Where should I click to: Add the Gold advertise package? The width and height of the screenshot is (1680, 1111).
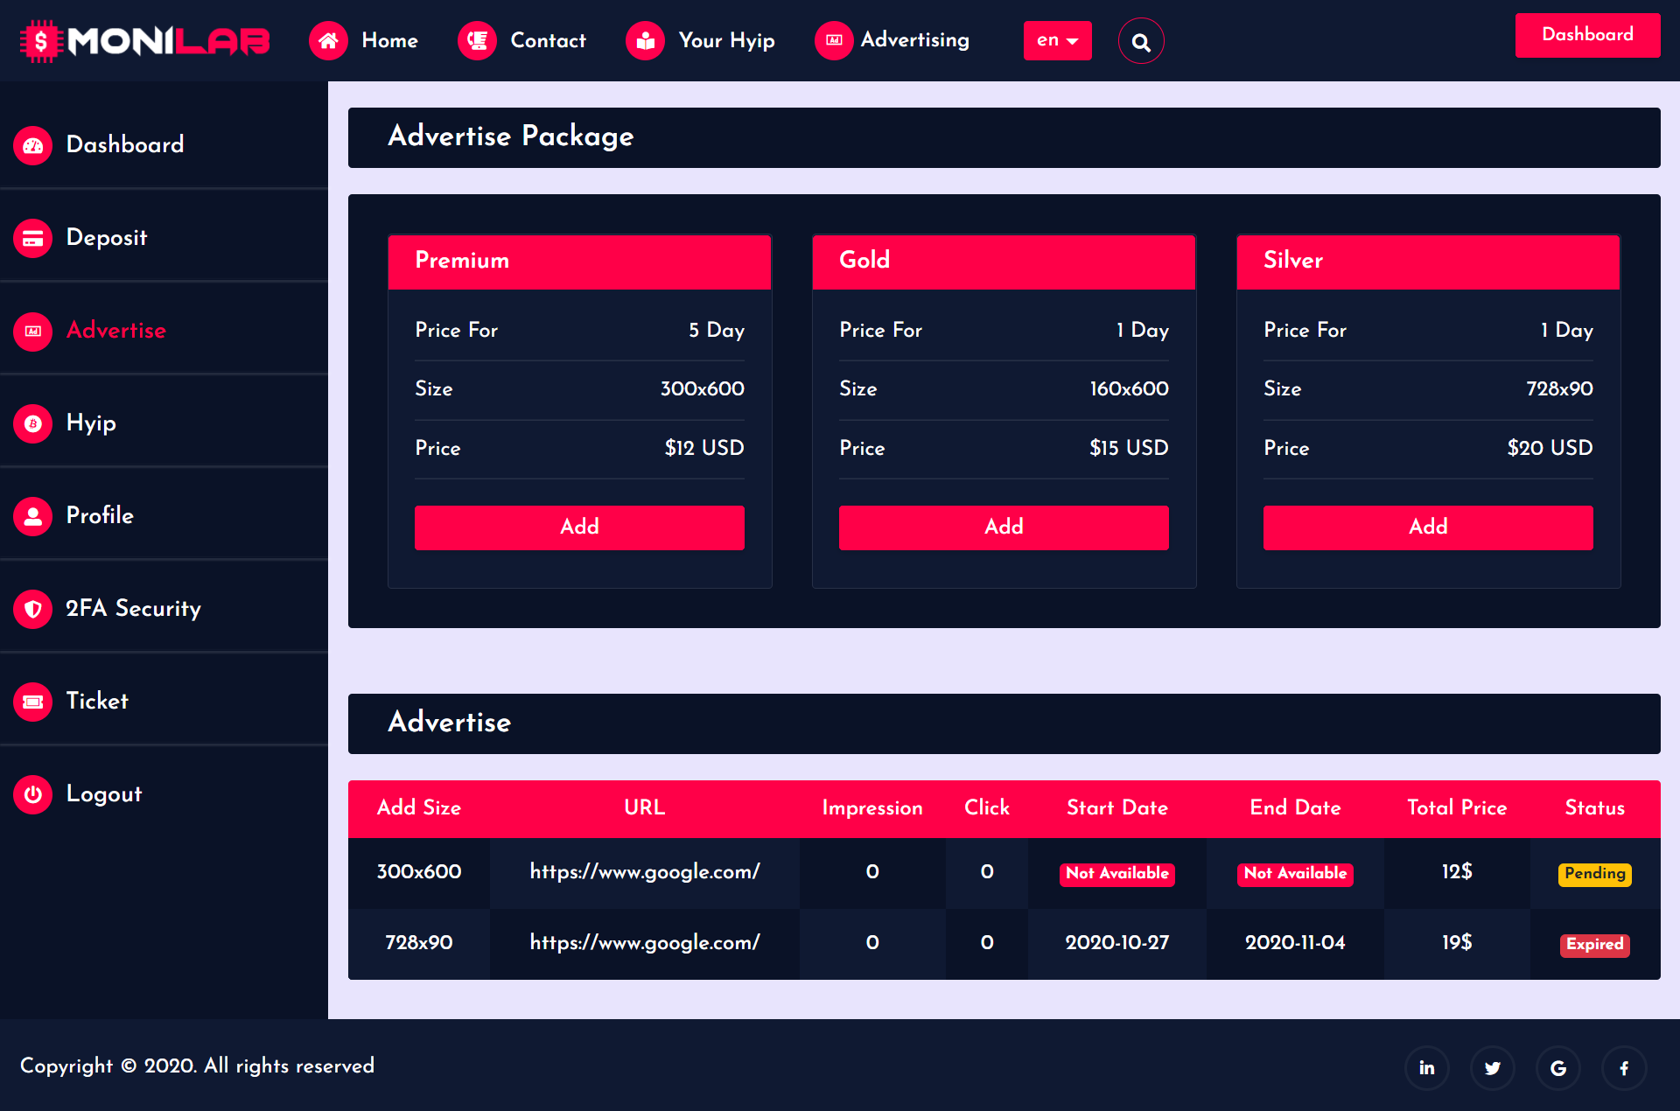click(x=1004, y=528)
